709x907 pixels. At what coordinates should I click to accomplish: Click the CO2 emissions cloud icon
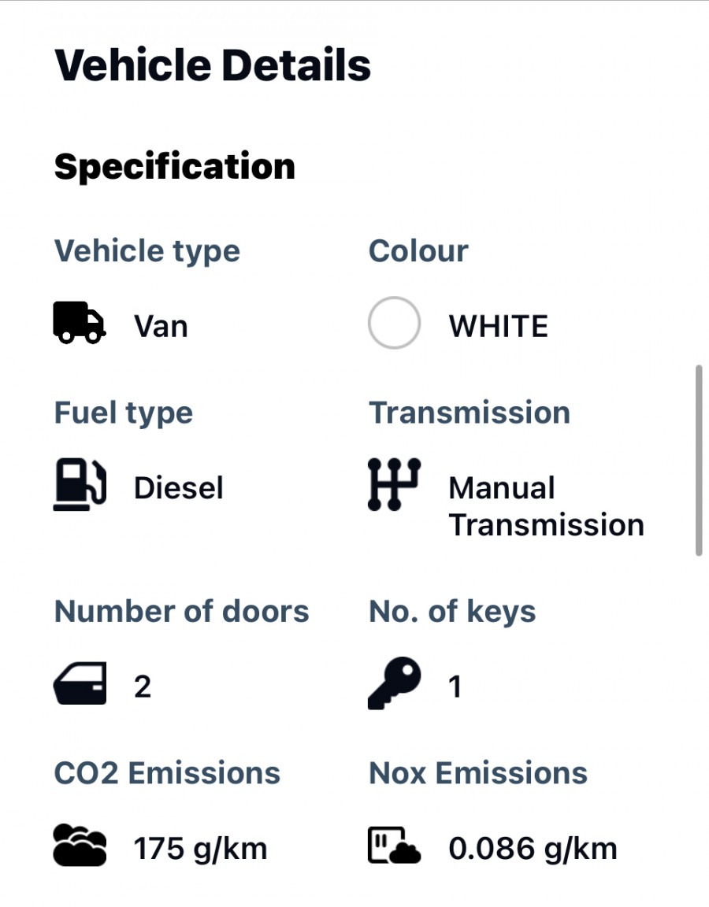79,846
